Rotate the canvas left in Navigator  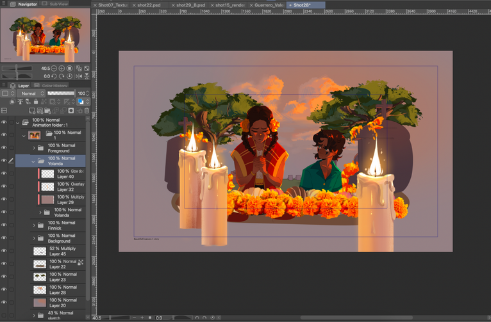[54, 76]
